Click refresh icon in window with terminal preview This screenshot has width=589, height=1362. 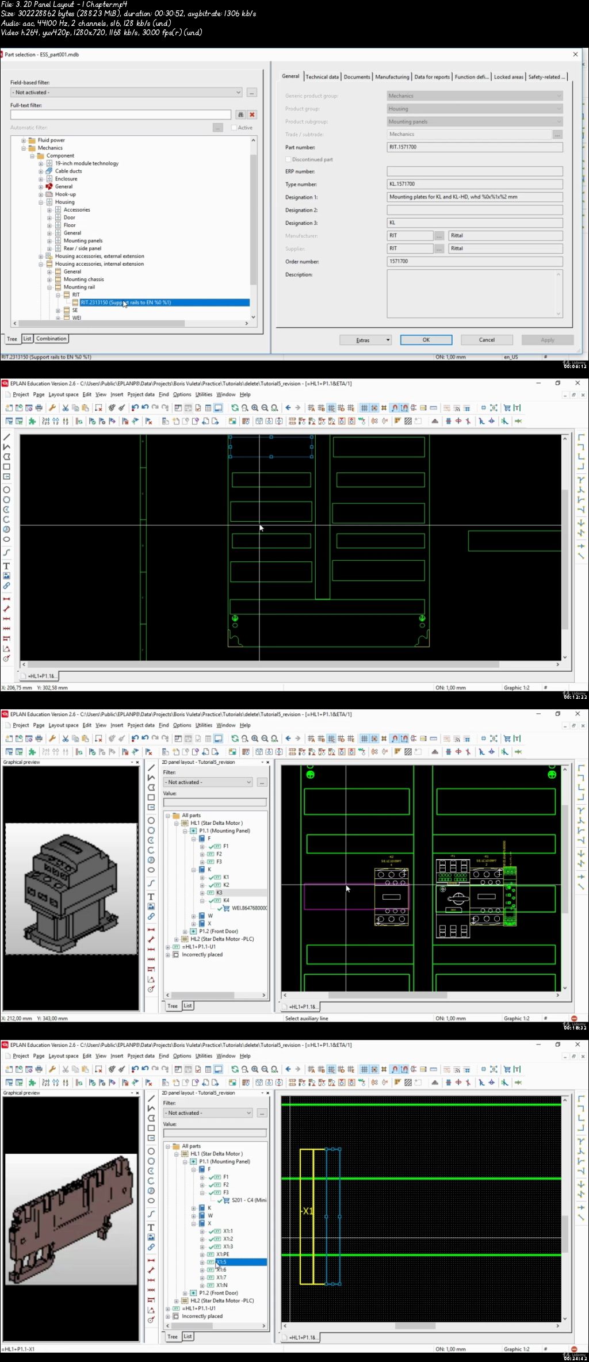coord(235,1069)
